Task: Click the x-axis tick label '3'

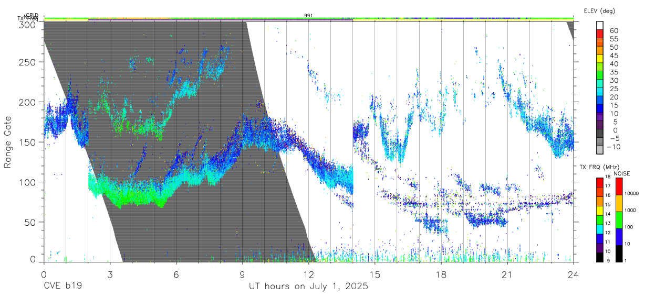Action: (110, 274)
